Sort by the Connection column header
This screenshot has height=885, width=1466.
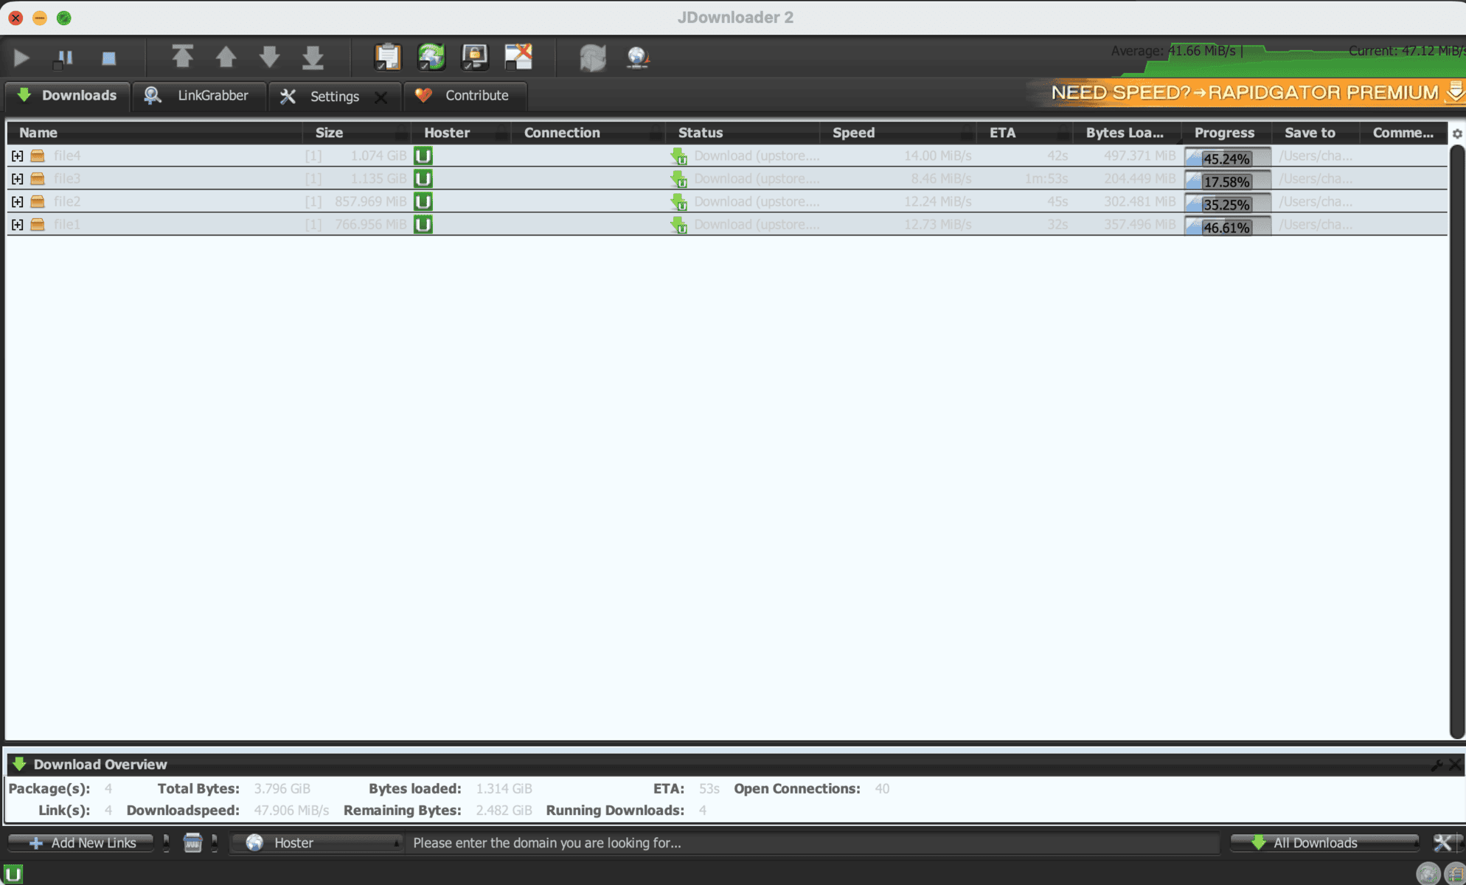(588, 133)
